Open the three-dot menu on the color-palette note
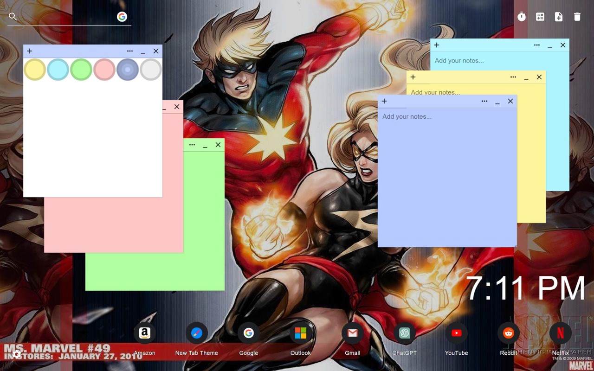Screen dimensions: 594x371 pos(130,51)
